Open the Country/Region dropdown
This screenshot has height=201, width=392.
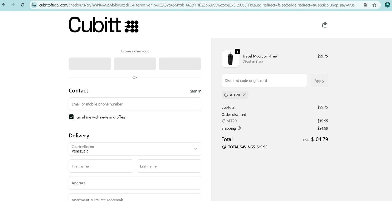pyautogui.click(x=135, y=149)
